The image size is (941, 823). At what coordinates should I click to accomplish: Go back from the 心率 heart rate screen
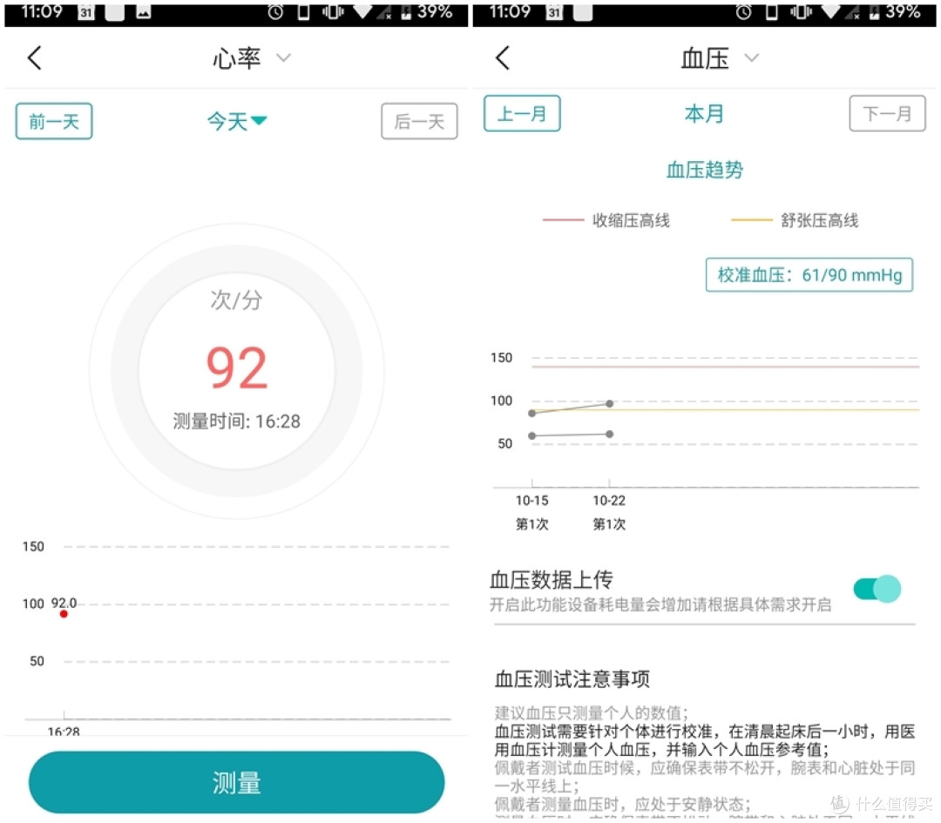[35, 58]
